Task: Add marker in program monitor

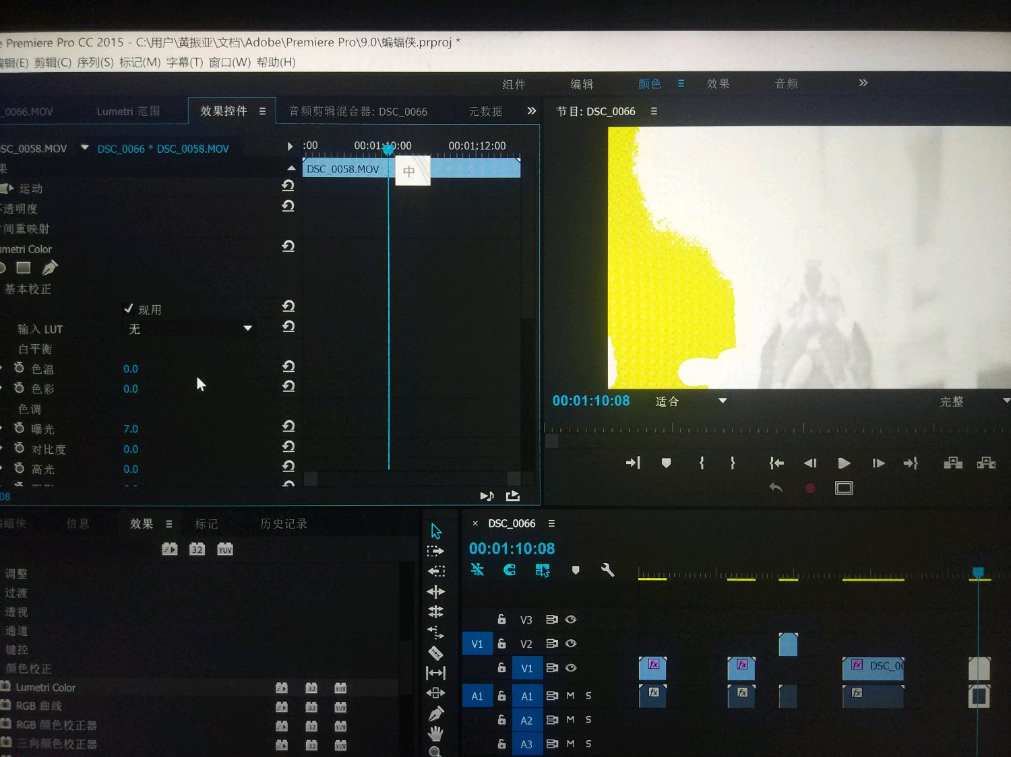Action: coord(666,463)
